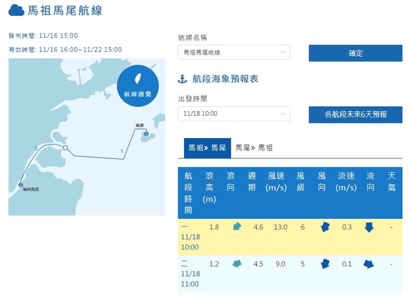The height and width of the screenshot is (300, 409).
Task: Switch to the 馬尾» 馬祖 tab
Action: [x=254, y=149]
